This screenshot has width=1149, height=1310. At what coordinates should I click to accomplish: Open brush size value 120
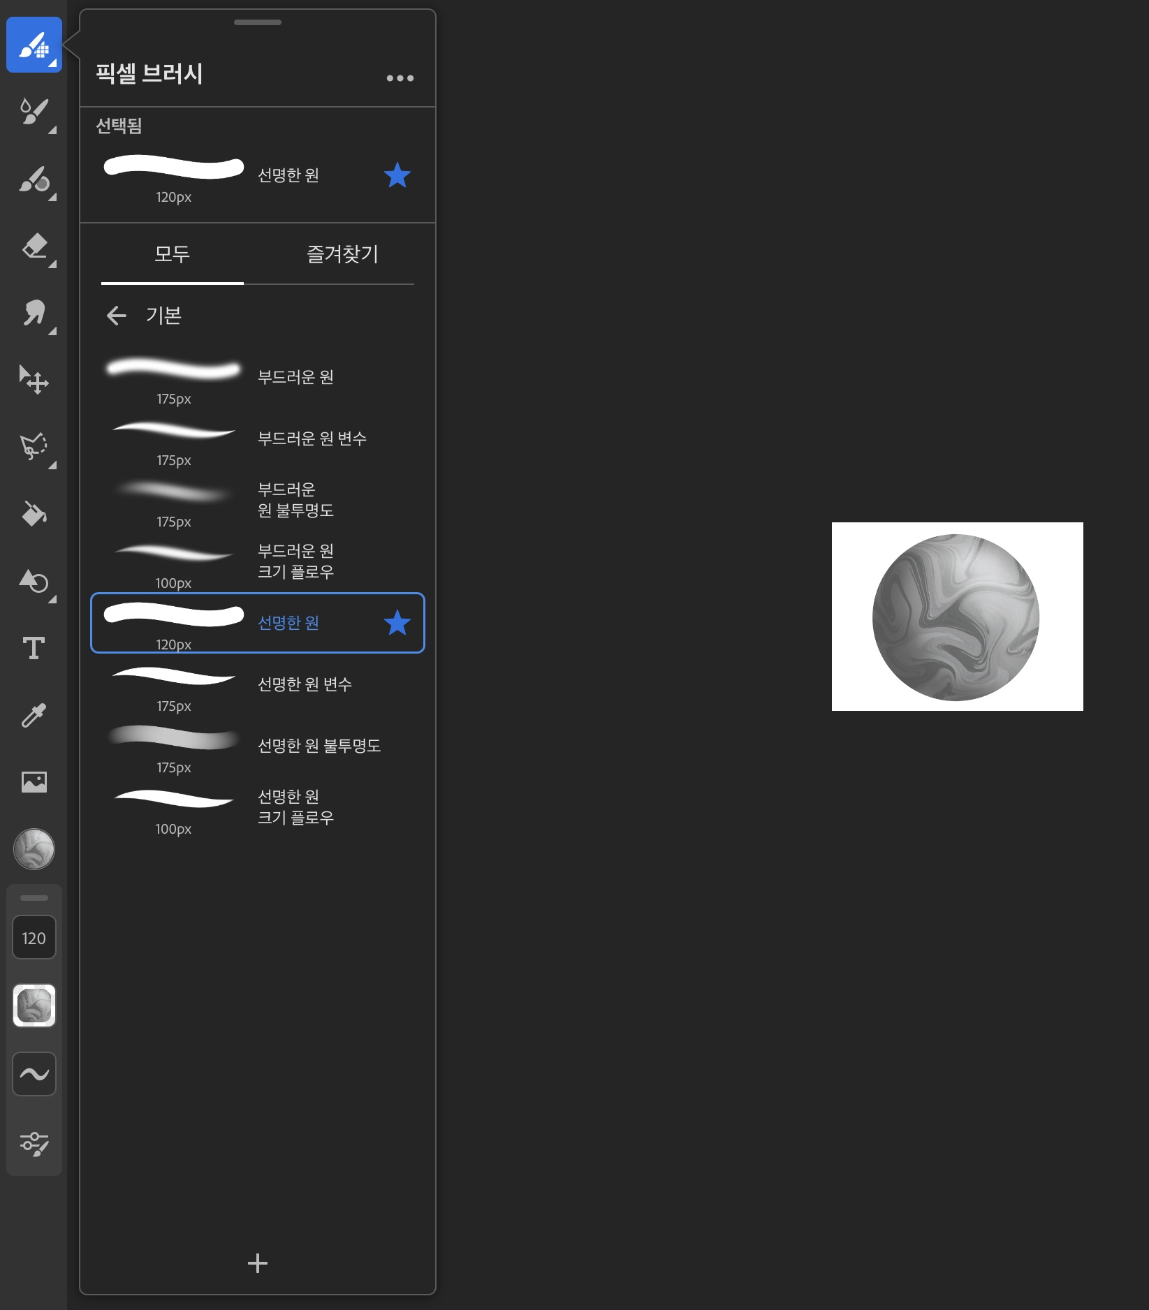34,938
